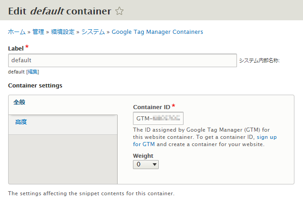Open the 環境設定 breadcrumb link
The image size is (303, 202).
coord(63,32)
